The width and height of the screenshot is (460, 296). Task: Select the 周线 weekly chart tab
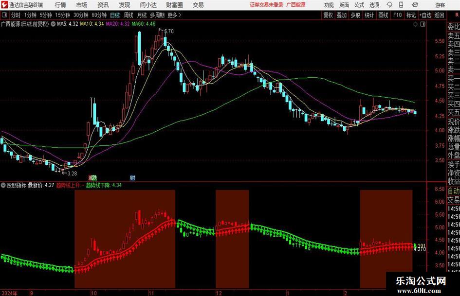pyautogui.click(x=129, y=15)
